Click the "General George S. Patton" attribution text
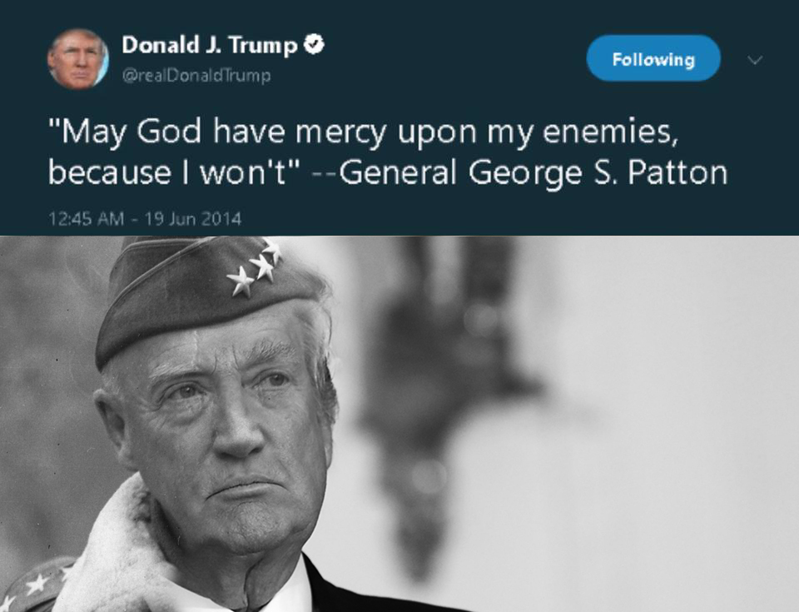The width and height of the screenshot is (799, 612). 533,172
